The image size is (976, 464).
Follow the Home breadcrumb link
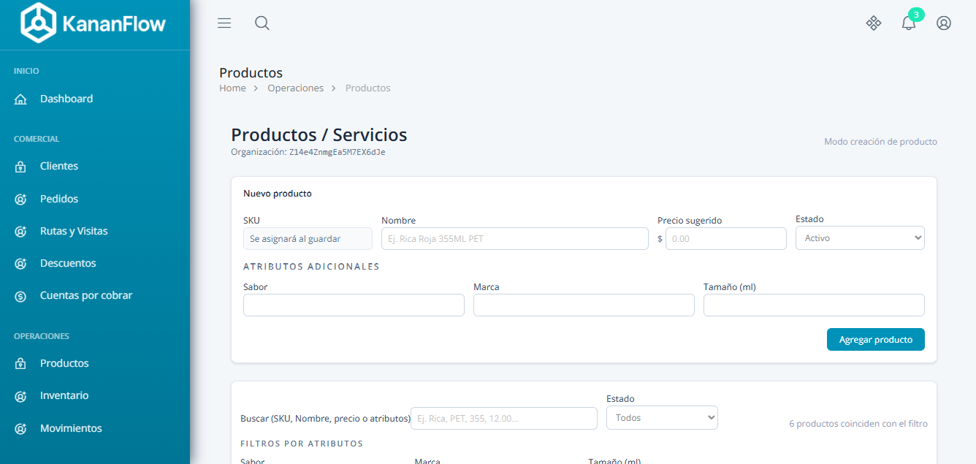pos(232,88)
